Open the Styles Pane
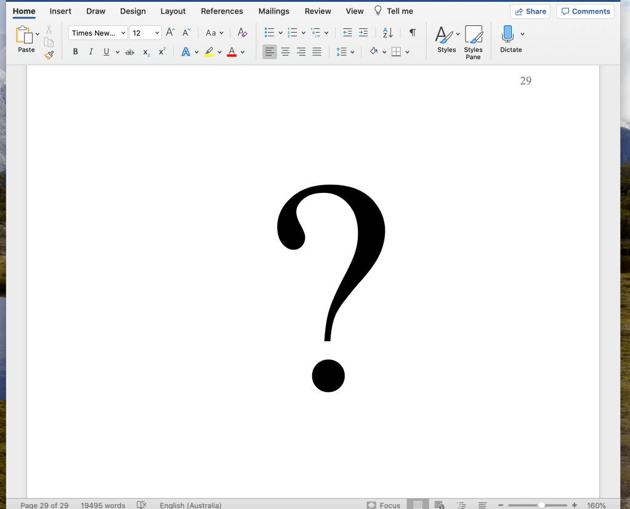The image size is (630, 509). (x=473, y=42)
